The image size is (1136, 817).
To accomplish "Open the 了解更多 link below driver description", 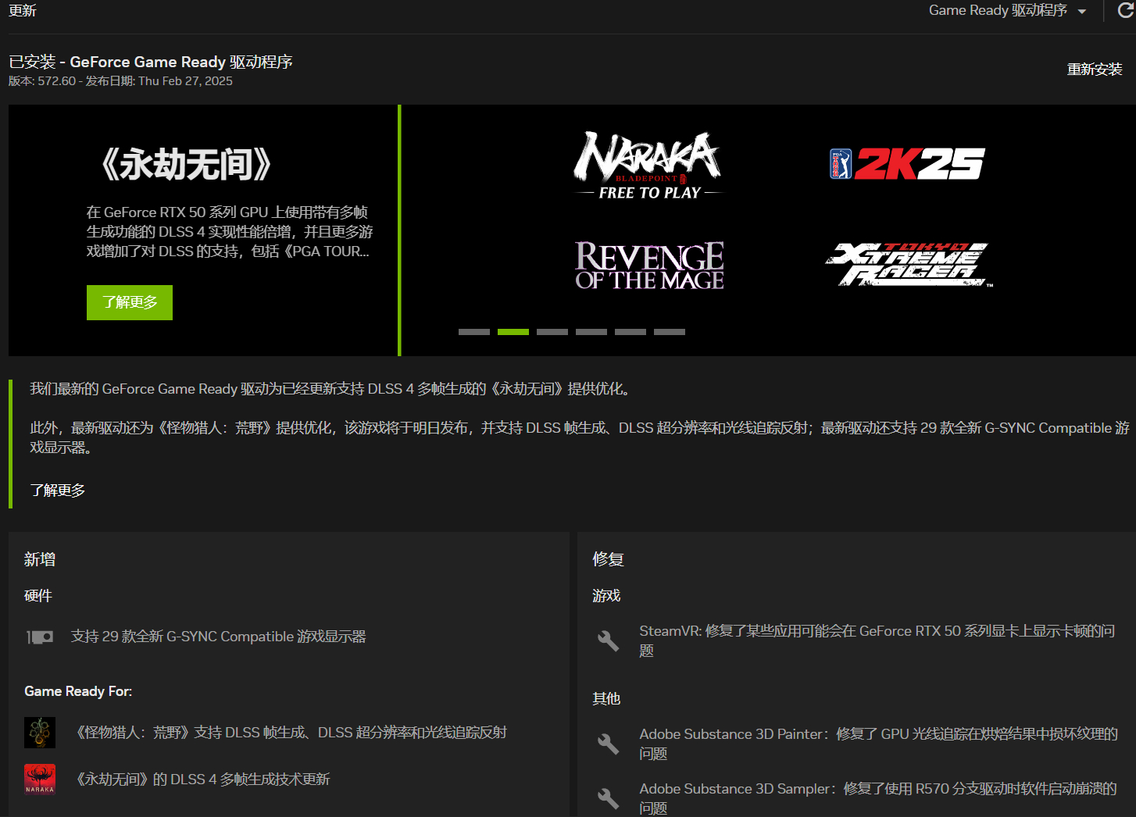I will coord(58,491).
